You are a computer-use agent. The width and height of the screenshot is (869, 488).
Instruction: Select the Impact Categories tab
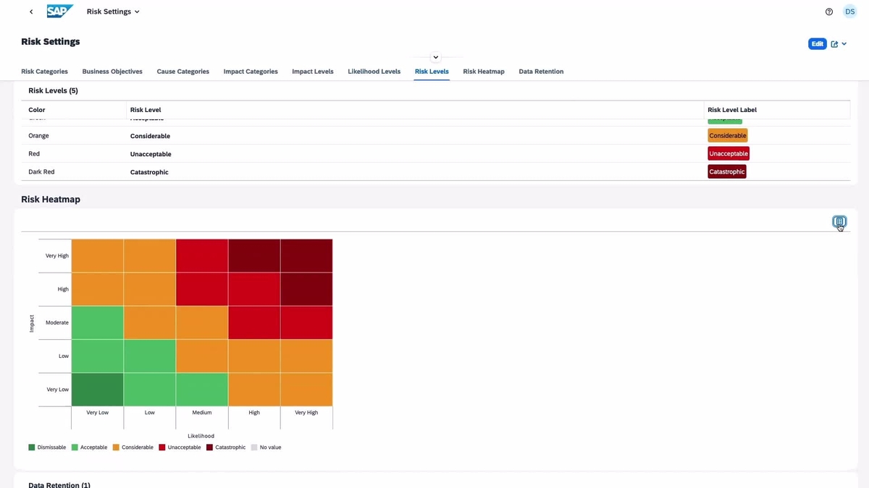pyautogui.click(x=250, y=71)
